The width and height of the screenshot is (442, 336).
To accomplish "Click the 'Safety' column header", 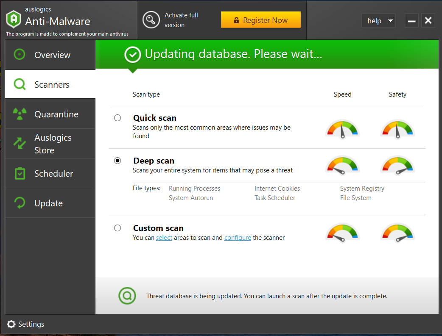I will point(397,94).
